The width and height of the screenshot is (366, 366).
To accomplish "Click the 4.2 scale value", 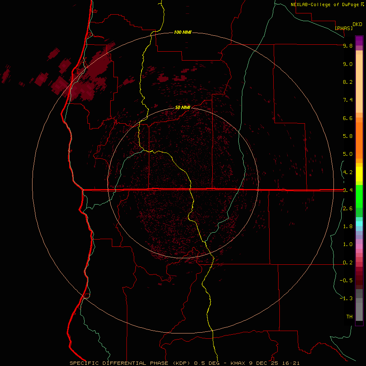I will click(348, 172).
